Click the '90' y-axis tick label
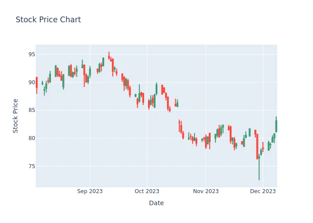Viewport: 313px width, 223px height. (x=32, y=83)
